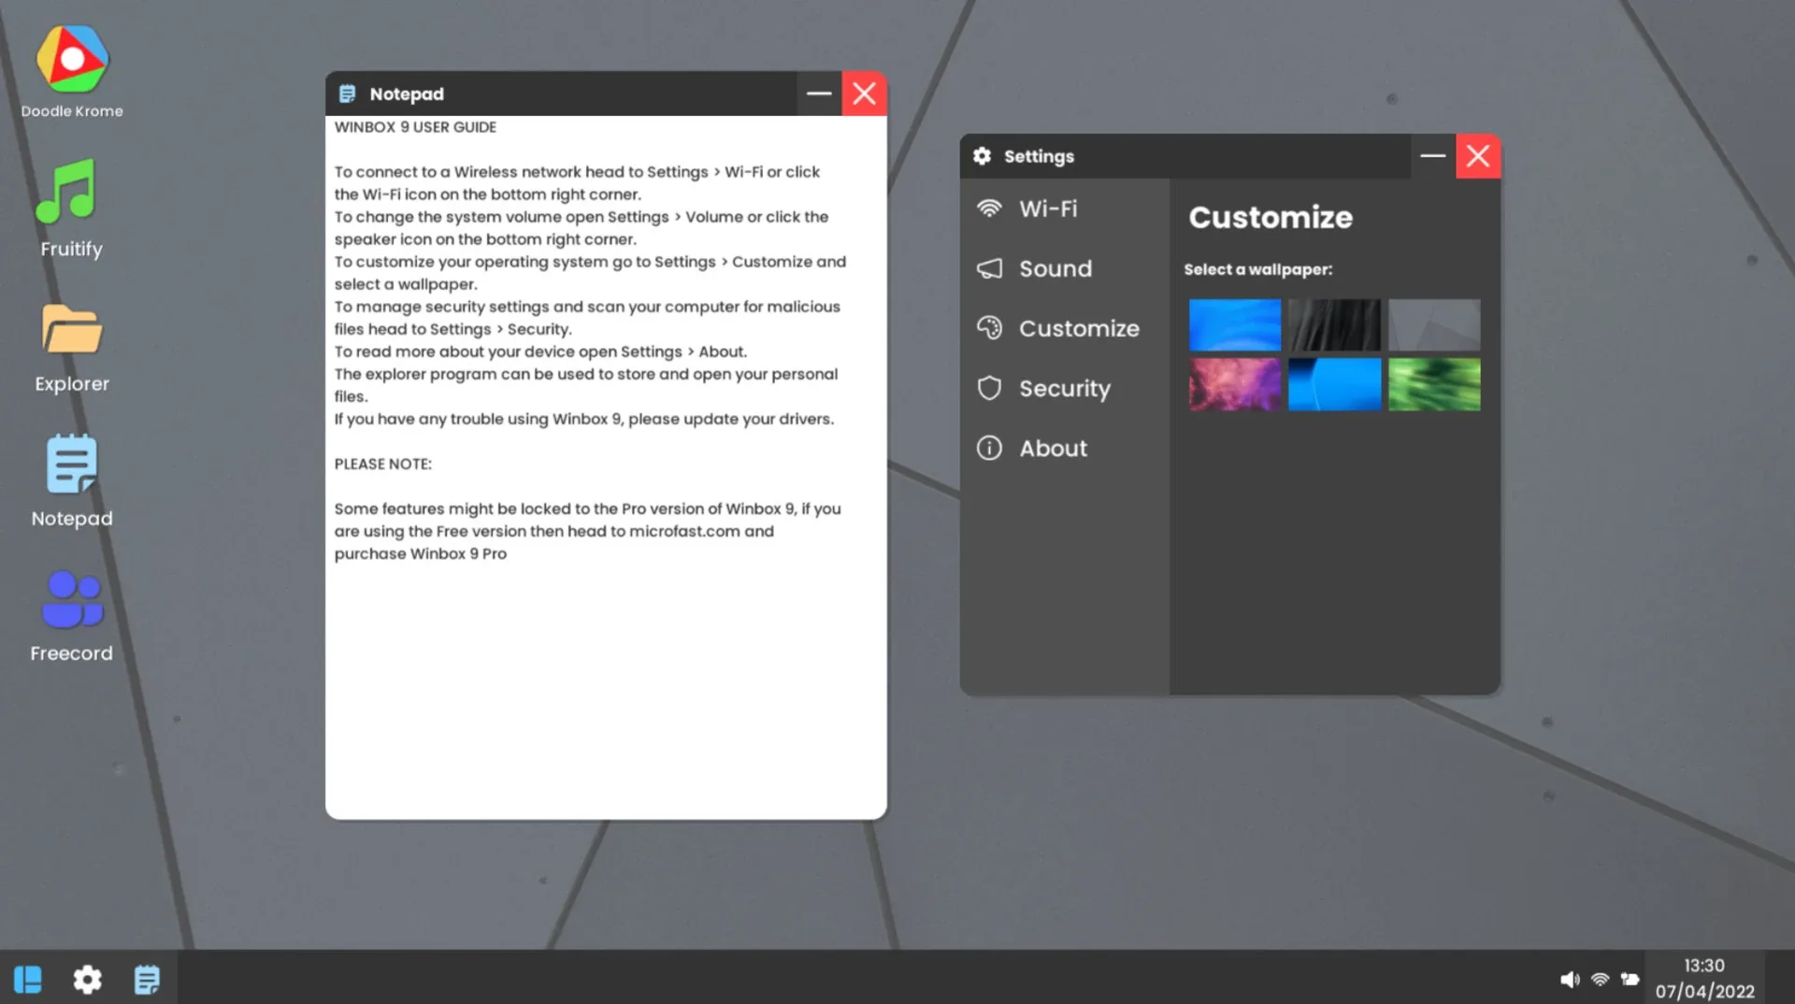Screen dimensions: 1795x1004
Task: Click the speaker volume icon in tray
Action: coord(1570,979)
